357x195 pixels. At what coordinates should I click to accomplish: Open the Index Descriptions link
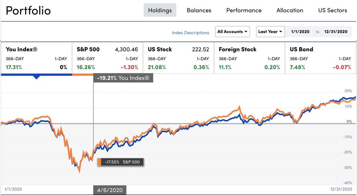pos(190,33)
